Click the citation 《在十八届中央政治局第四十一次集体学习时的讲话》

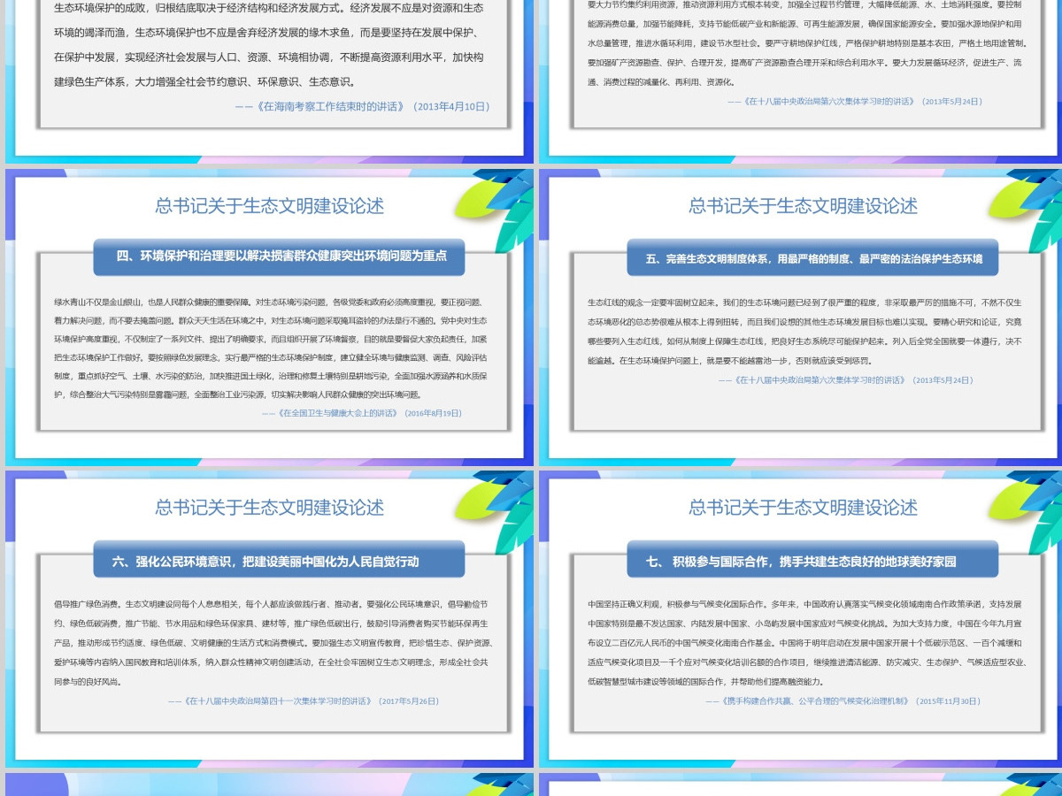tap(304, 700)
